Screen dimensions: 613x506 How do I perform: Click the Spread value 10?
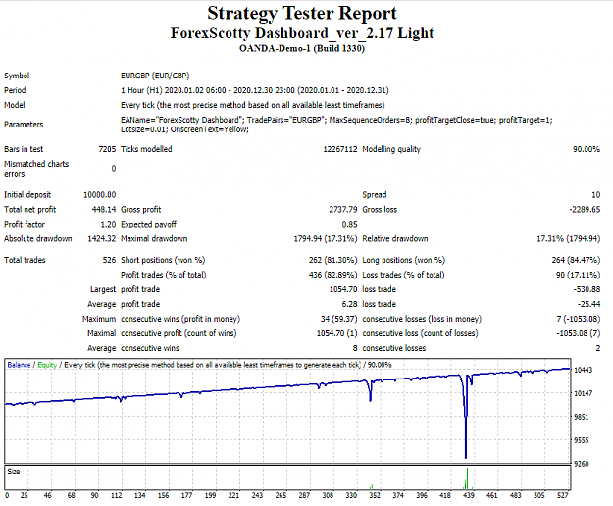[595, 194]
